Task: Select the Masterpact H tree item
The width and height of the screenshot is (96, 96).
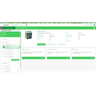Action: pos(11,47)
